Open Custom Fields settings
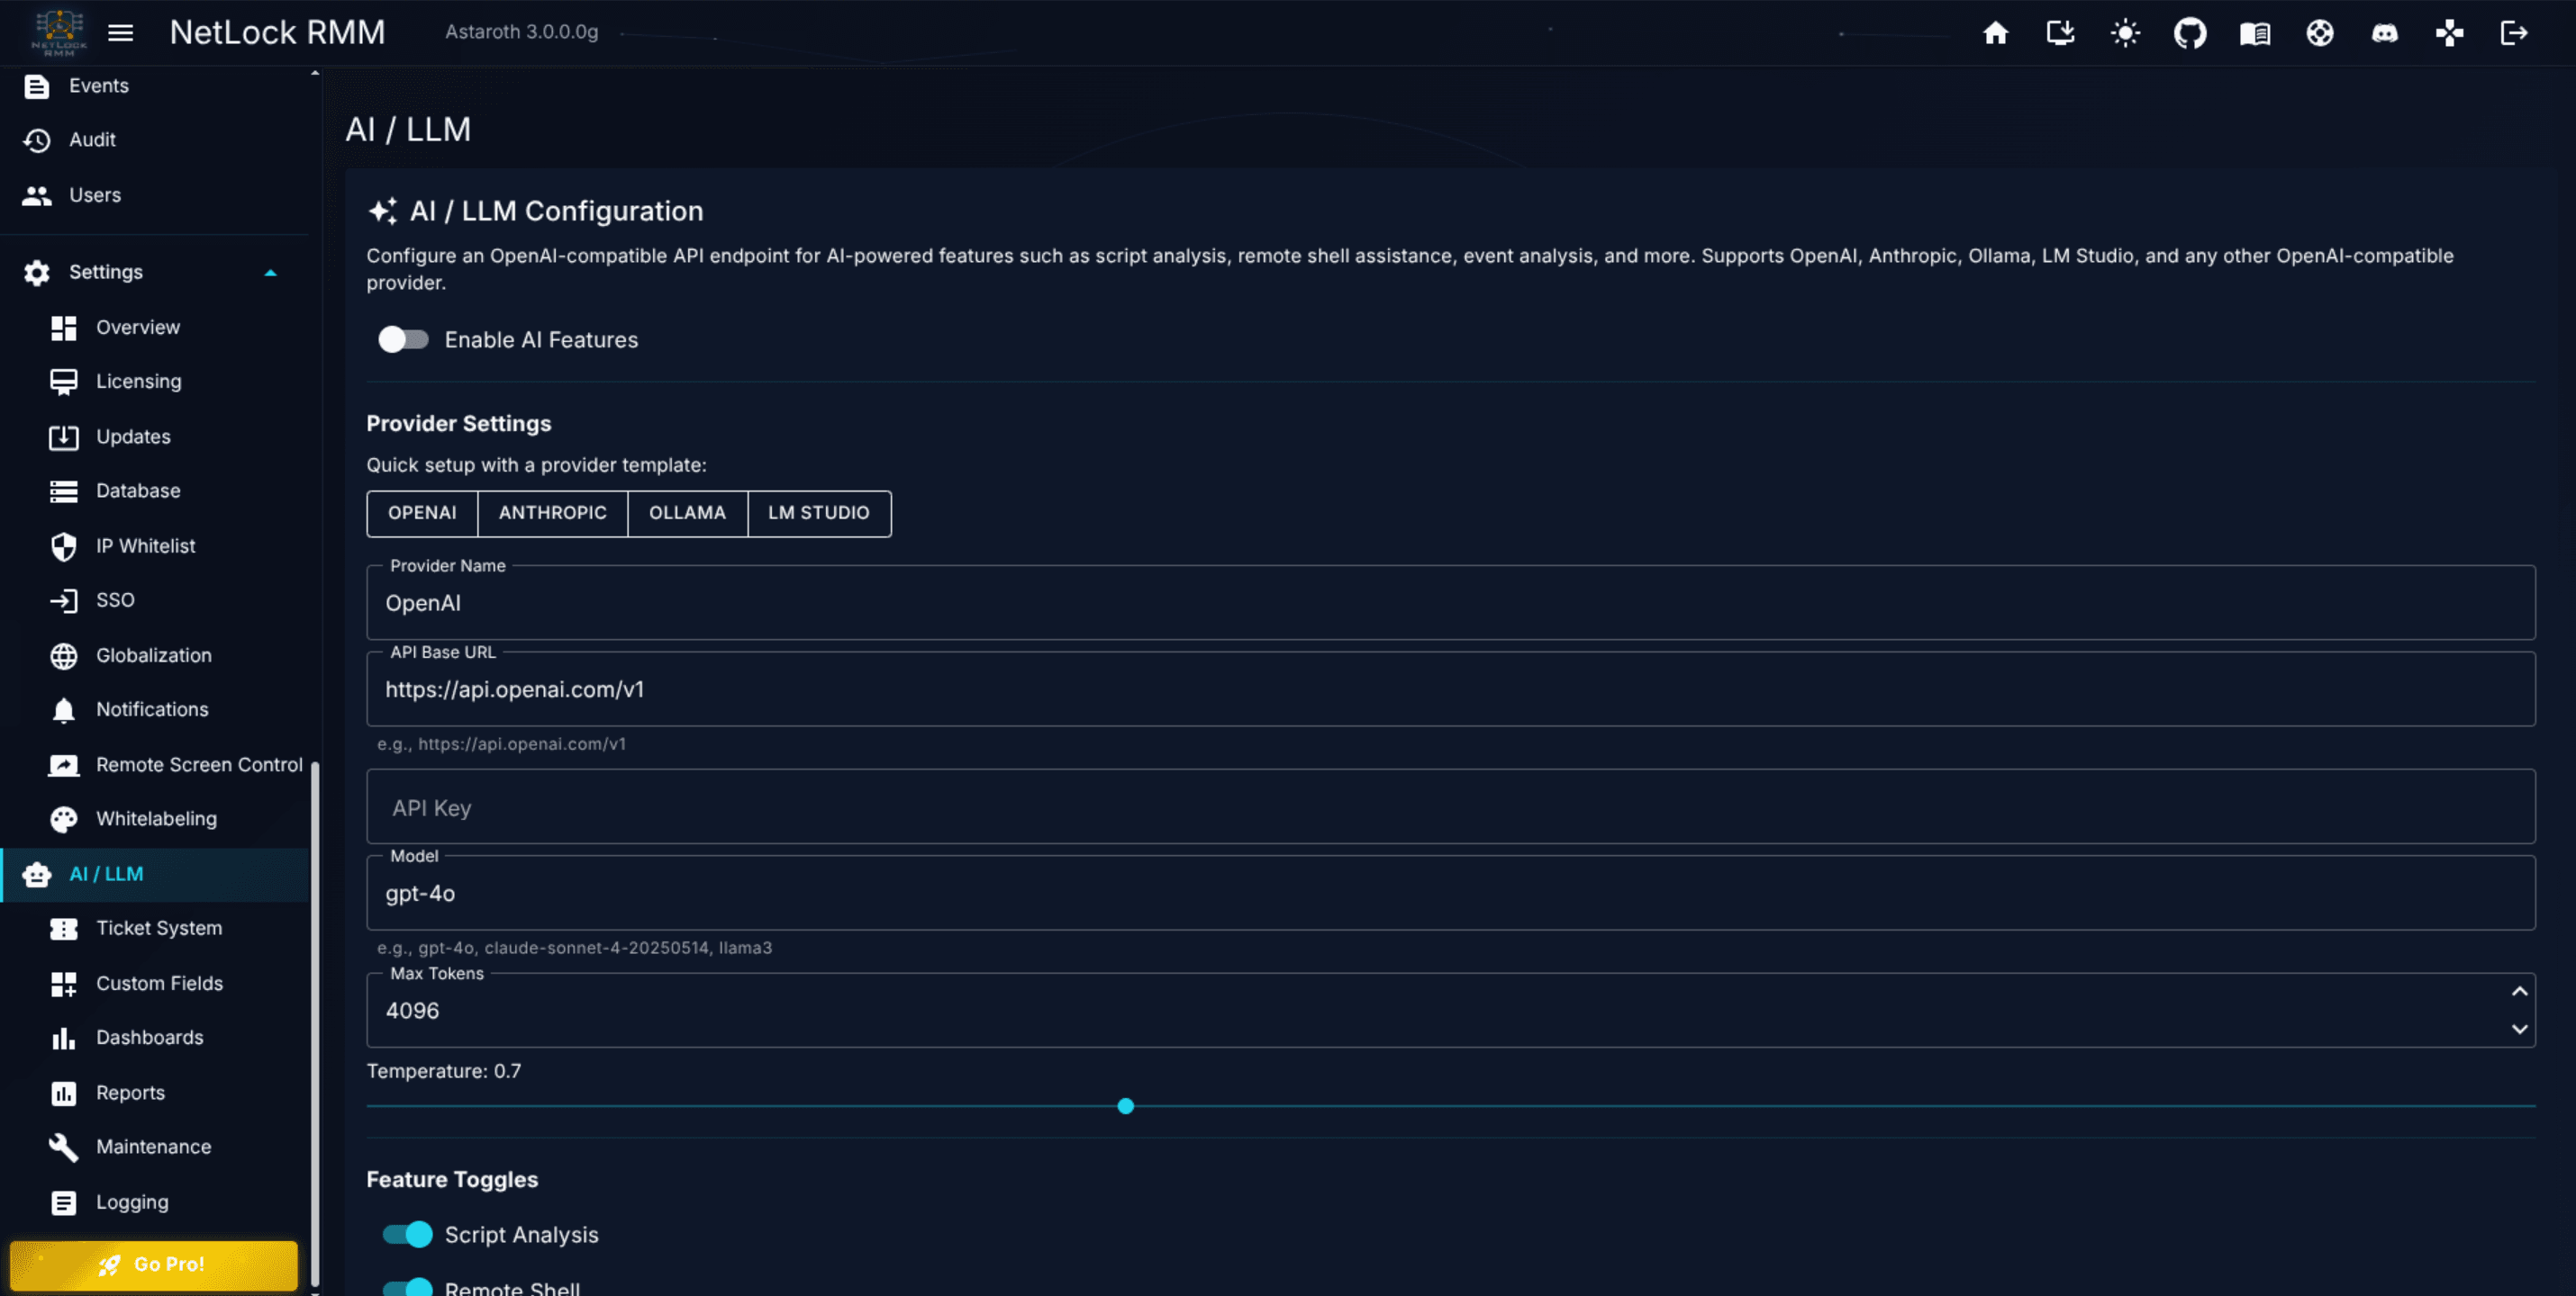The width and height of the screenshot is (2576, 1296). tap(155, 983)
